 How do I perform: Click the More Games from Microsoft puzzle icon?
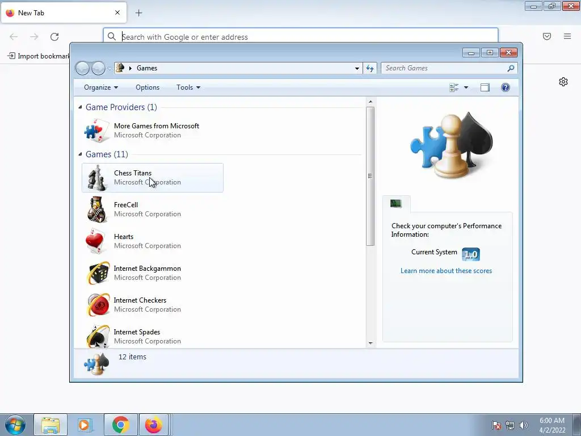point(96,131)
